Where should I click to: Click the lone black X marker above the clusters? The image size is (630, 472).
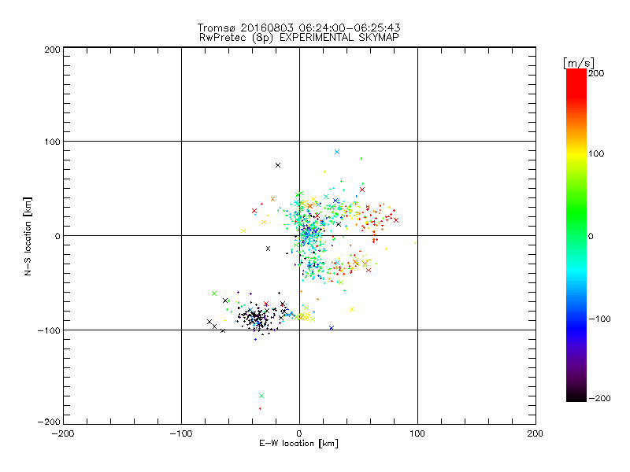pos(278,165)
